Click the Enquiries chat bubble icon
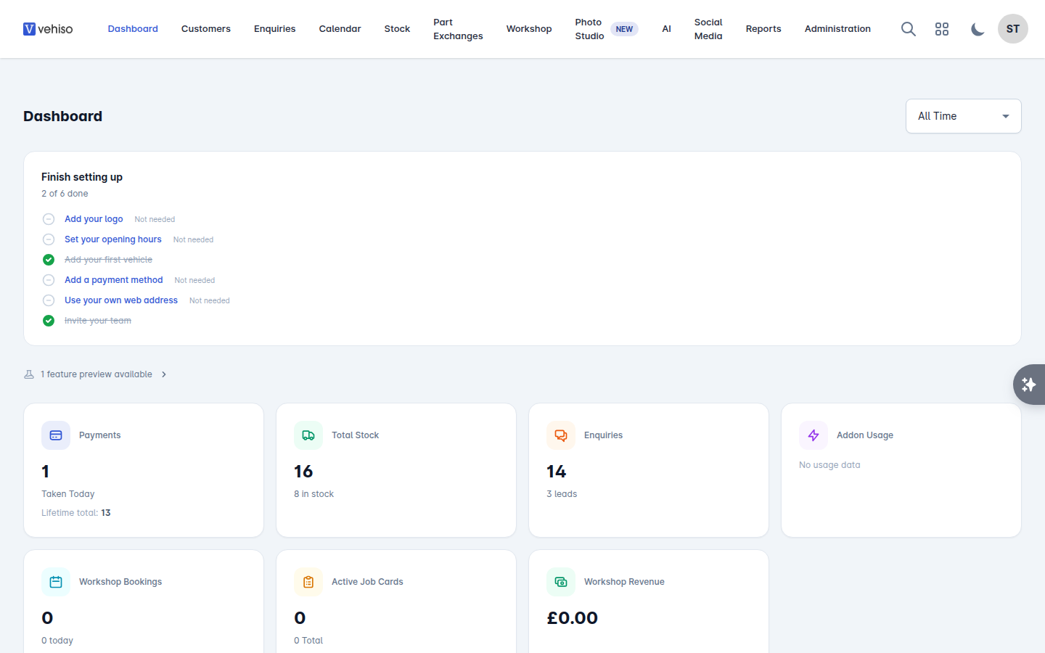This screenshot has width=1045, height=653. pyautogui.click(x=561, y=435)
